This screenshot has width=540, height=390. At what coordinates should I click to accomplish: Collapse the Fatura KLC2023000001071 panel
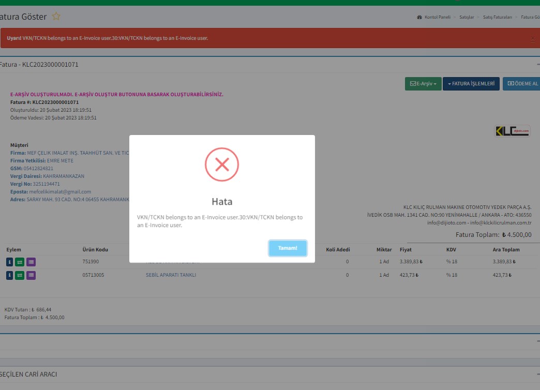pos(538,65)
